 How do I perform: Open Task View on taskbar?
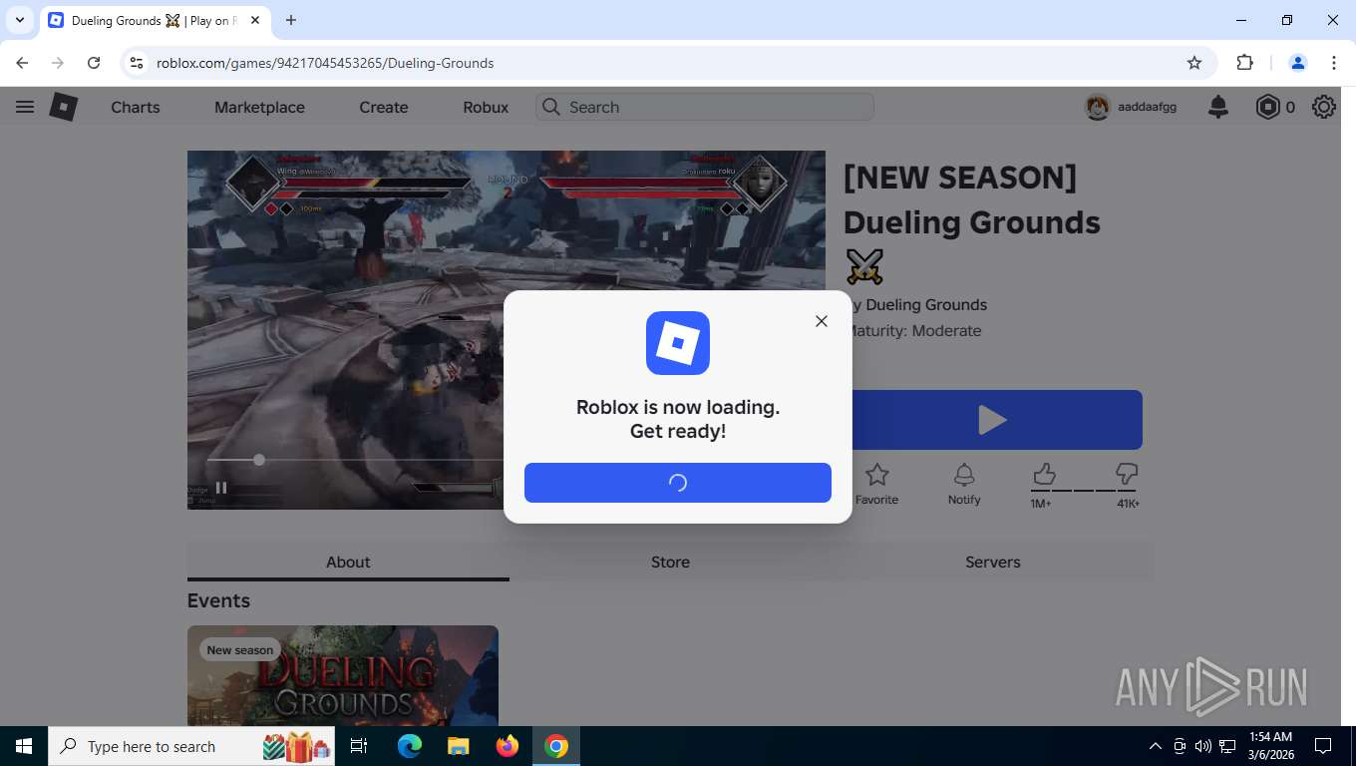pos(359,746)
